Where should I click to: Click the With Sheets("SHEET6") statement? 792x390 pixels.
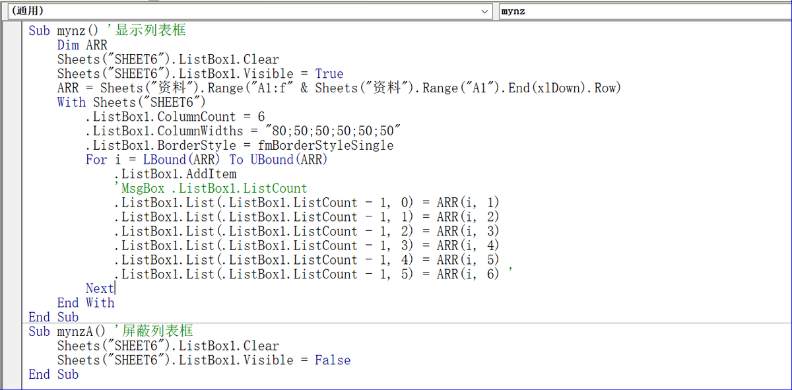[x=131, y=103]
